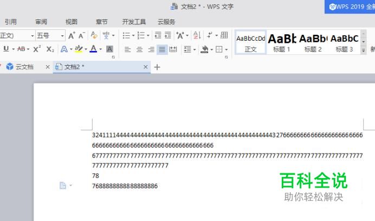
Task: Expand numbering style dropdown arrow
Action: pos(148,36)
